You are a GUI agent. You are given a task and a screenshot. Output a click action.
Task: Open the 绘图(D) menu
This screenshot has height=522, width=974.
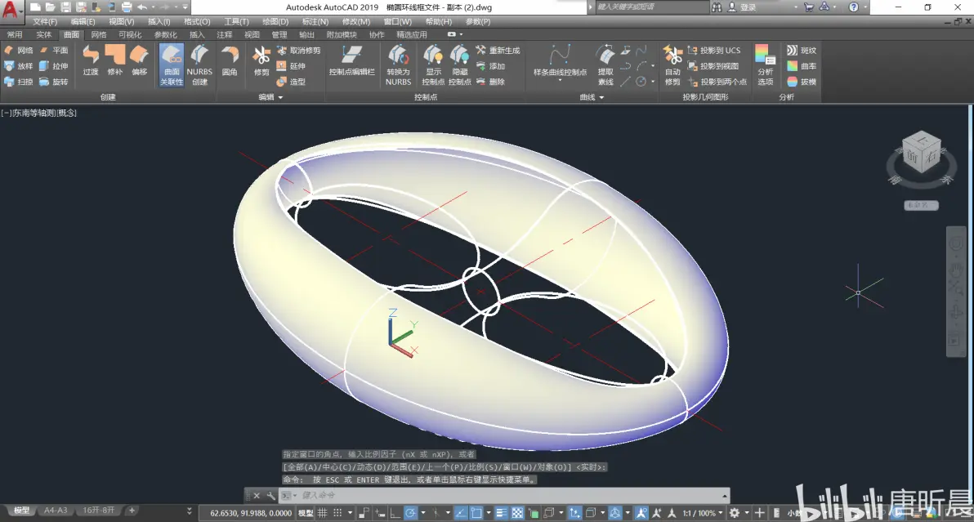click(275, 22)
